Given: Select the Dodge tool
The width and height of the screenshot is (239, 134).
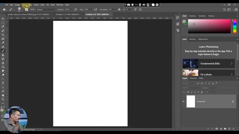Looking at the screenshot, I should (x=3, y=75).
